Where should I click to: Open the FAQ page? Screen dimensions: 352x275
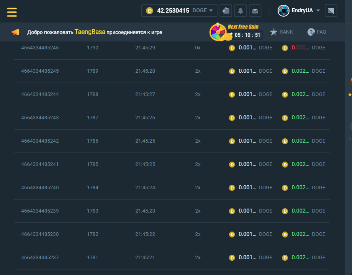coord(317,32)
